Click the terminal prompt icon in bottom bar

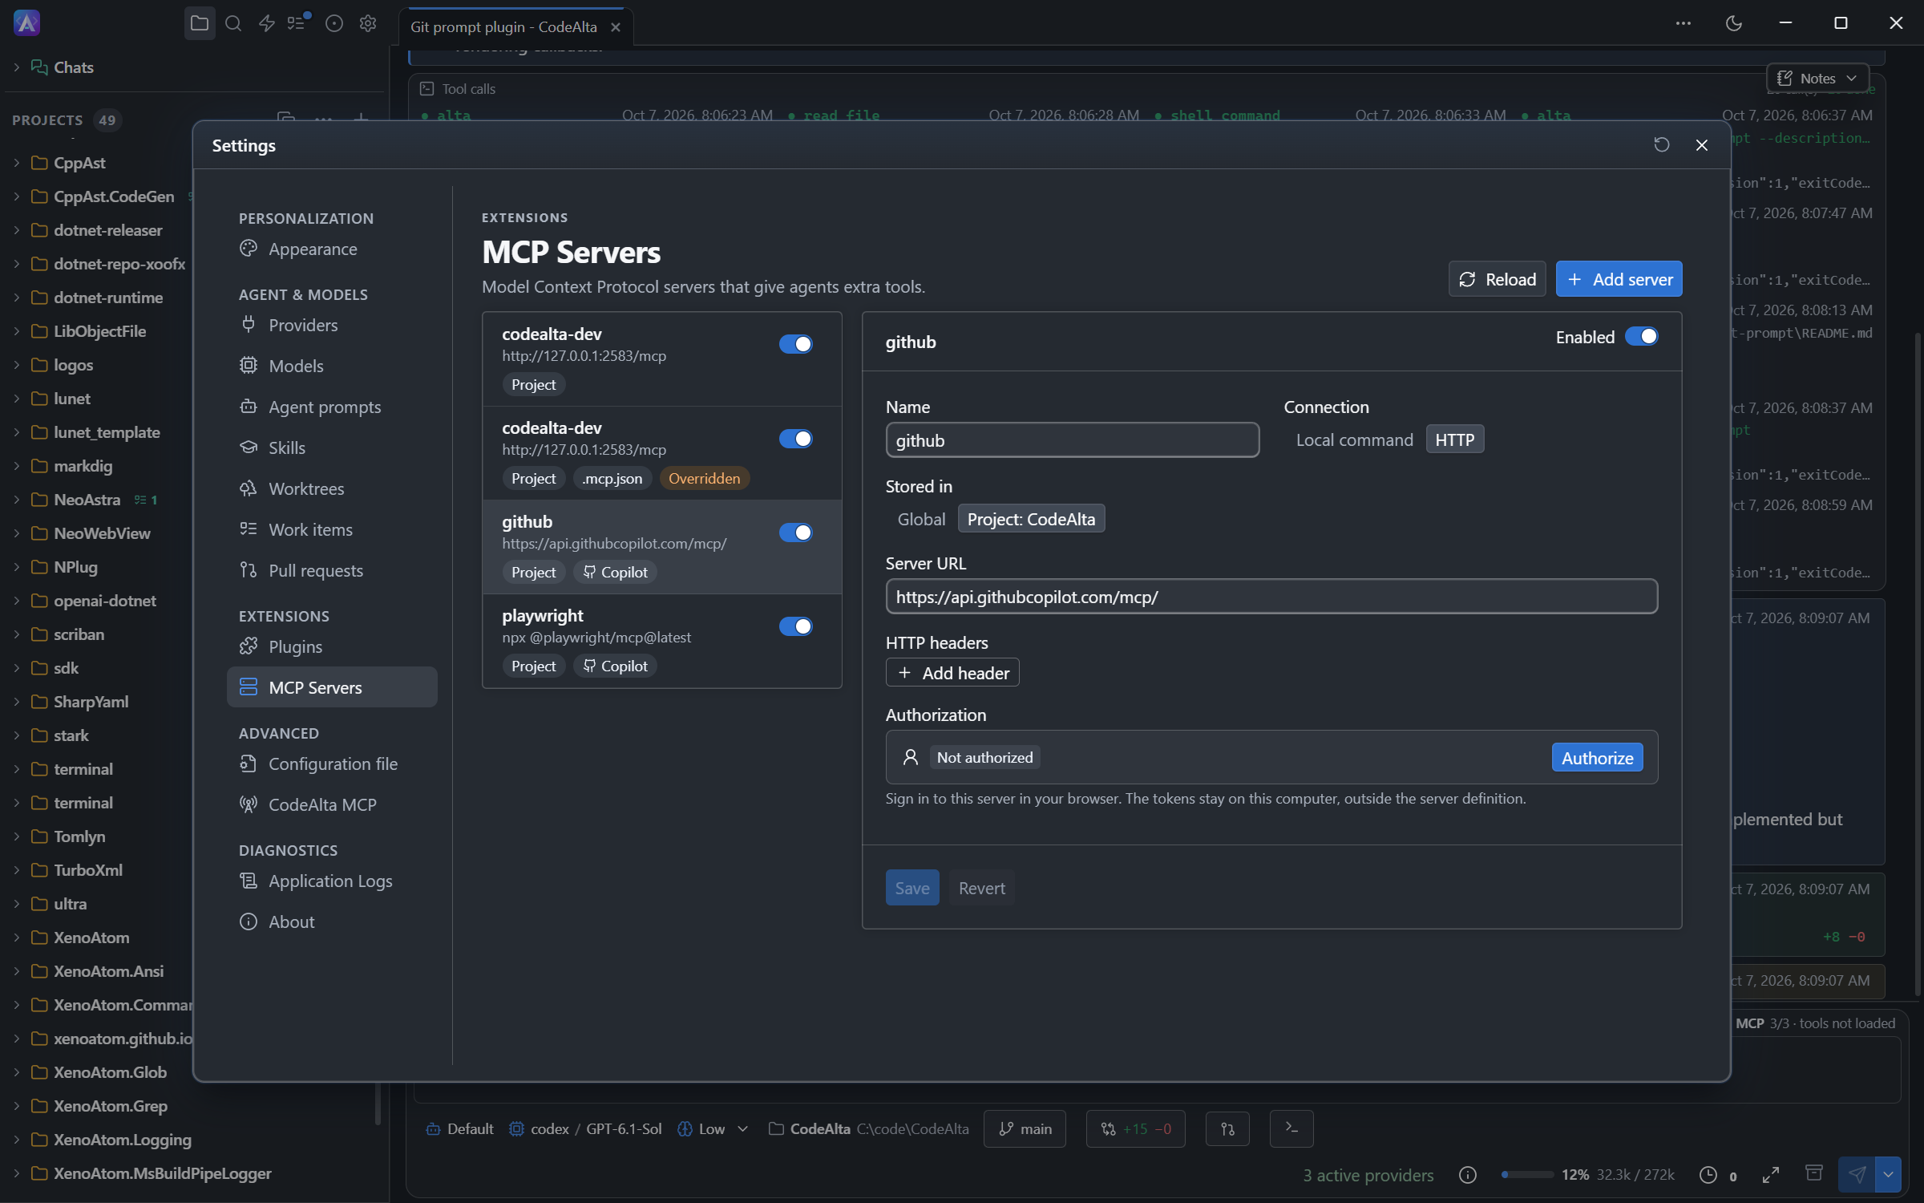(x=1291, y=1128)
